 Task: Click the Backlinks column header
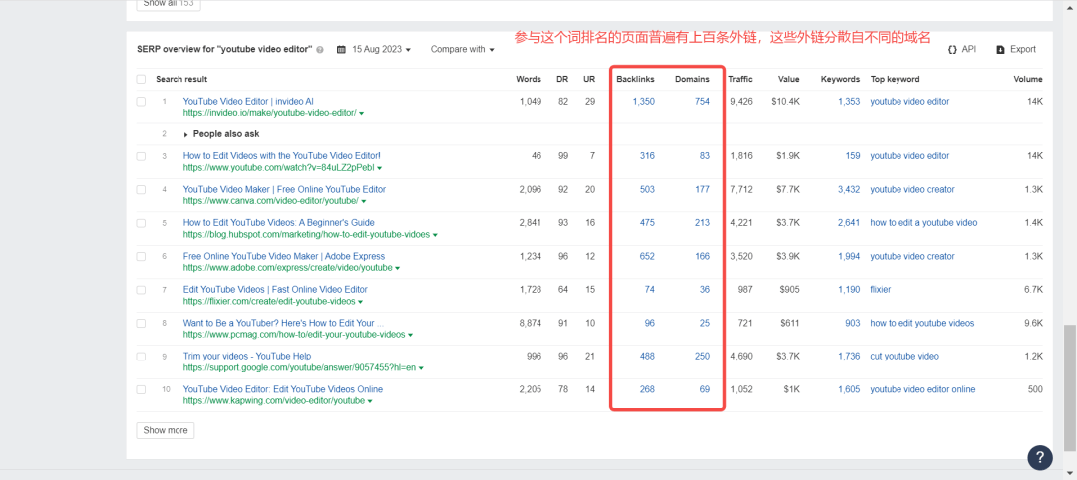click(x=635, y=79)
